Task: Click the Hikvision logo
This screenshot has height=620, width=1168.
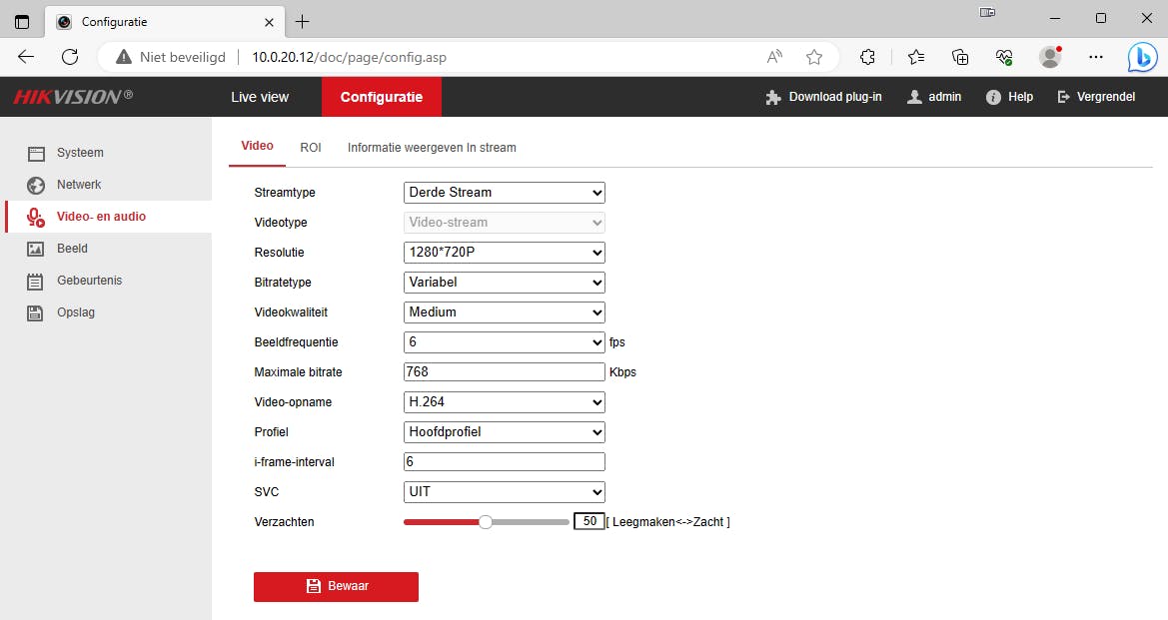Action: [73, 97]
